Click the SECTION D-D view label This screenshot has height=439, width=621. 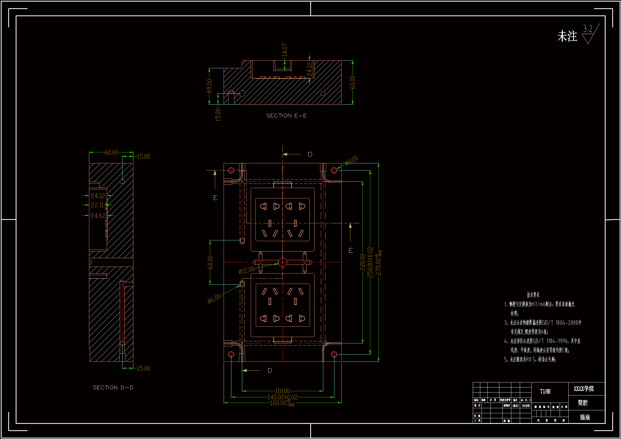click(113, 387)
